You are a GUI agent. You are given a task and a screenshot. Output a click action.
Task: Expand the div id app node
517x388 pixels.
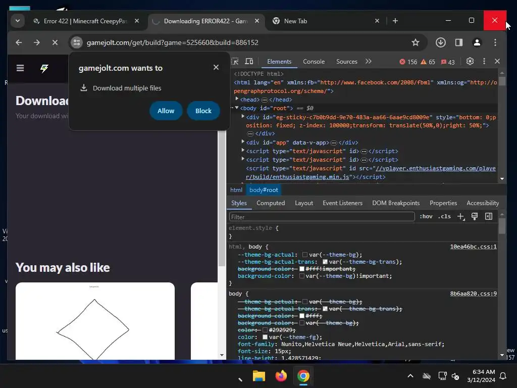point(243,142)
